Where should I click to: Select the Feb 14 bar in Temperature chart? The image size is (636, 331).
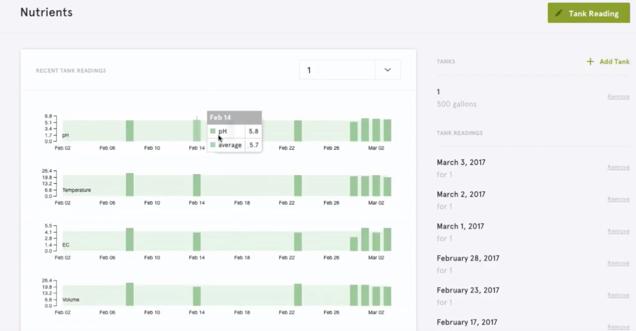(x=197, y=185)
